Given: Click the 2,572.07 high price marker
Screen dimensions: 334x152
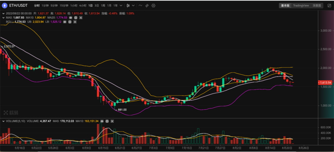Looking at the screenshot, I should pyautogui.click(x=9, y=46).
